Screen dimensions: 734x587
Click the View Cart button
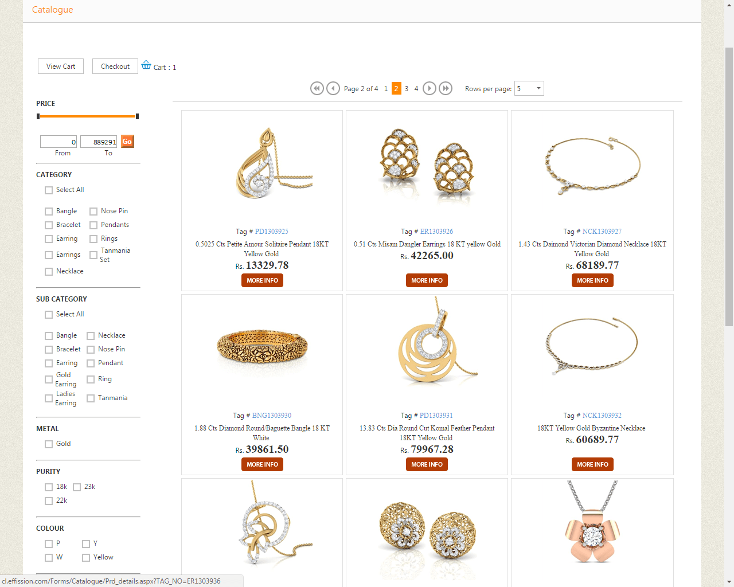(60, 66)
